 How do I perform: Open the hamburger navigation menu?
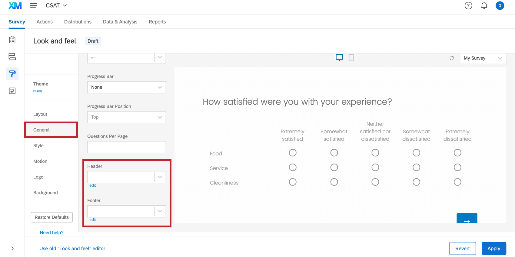tap(34, 6)
